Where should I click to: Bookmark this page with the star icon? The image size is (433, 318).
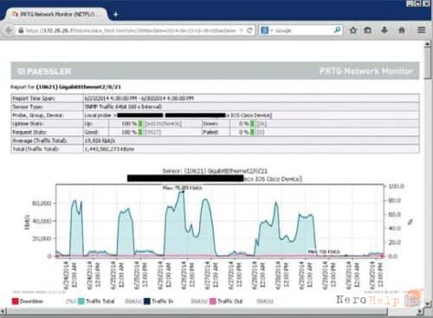click(x=352, y=30)
